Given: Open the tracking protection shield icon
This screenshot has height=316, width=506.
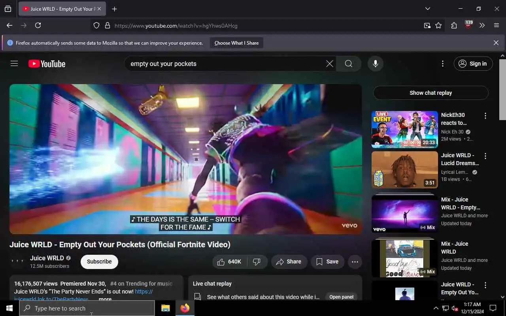Looking at the screenshot, I should point(96,26).
